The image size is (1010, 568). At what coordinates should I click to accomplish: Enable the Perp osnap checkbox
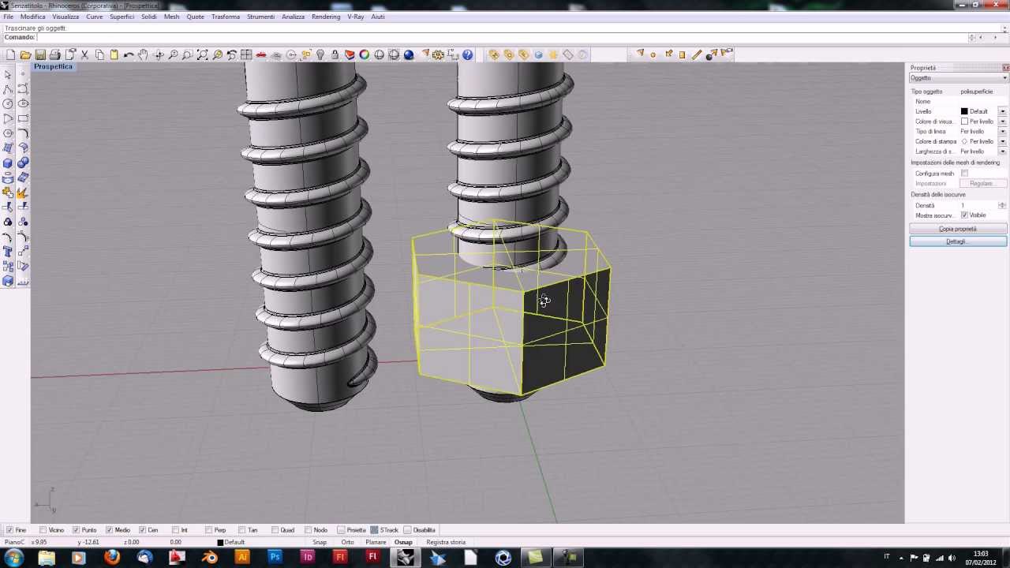tap(209, 530)
